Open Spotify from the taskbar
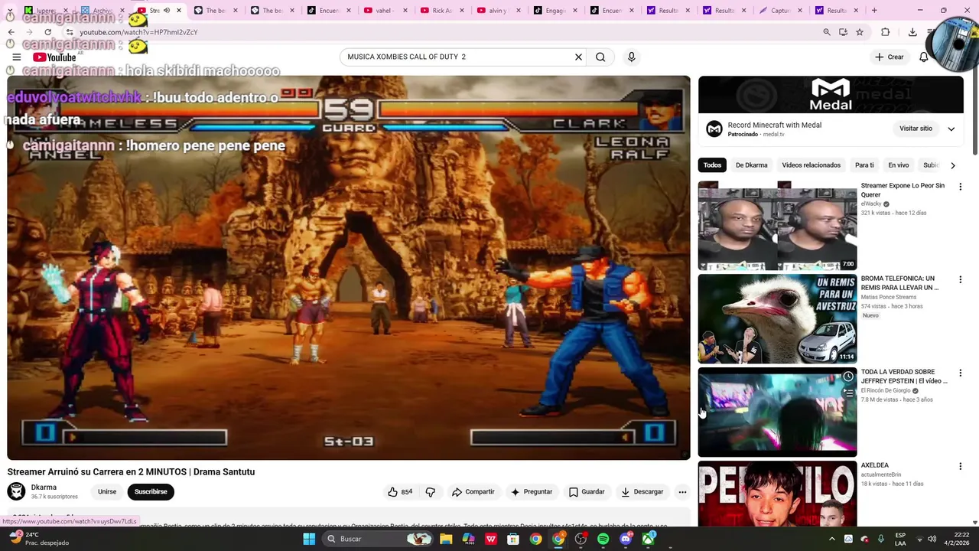The width and height of the screenshot is (979, 551). [x=603, y=539]
